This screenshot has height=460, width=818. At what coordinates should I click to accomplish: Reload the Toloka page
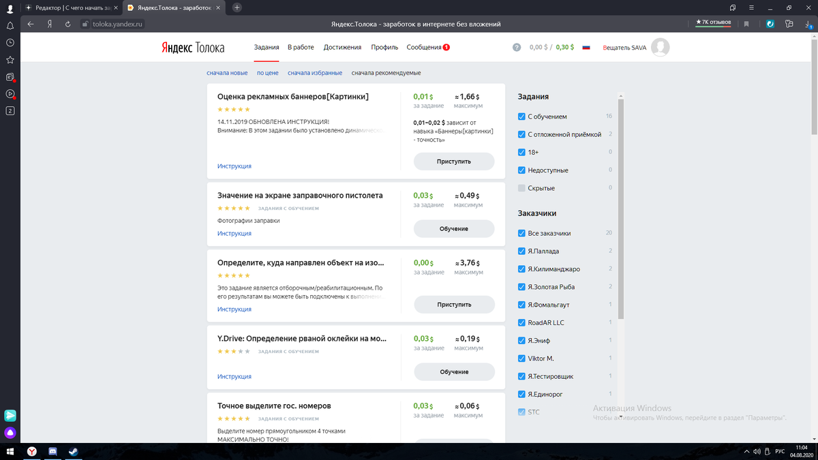coord(67,24)
